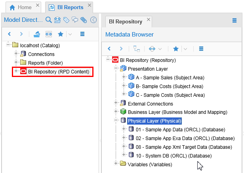The height and width of the screenshot is (173, 244).
Task: Click the tags label icon in Model Directory header
Action: click(x=66, y=20)
